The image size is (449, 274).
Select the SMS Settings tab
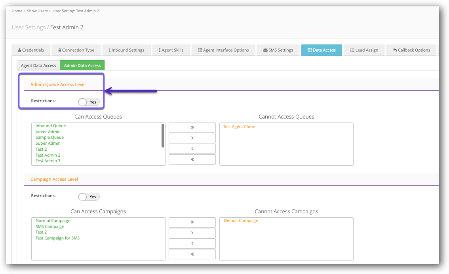coord(278,50)
